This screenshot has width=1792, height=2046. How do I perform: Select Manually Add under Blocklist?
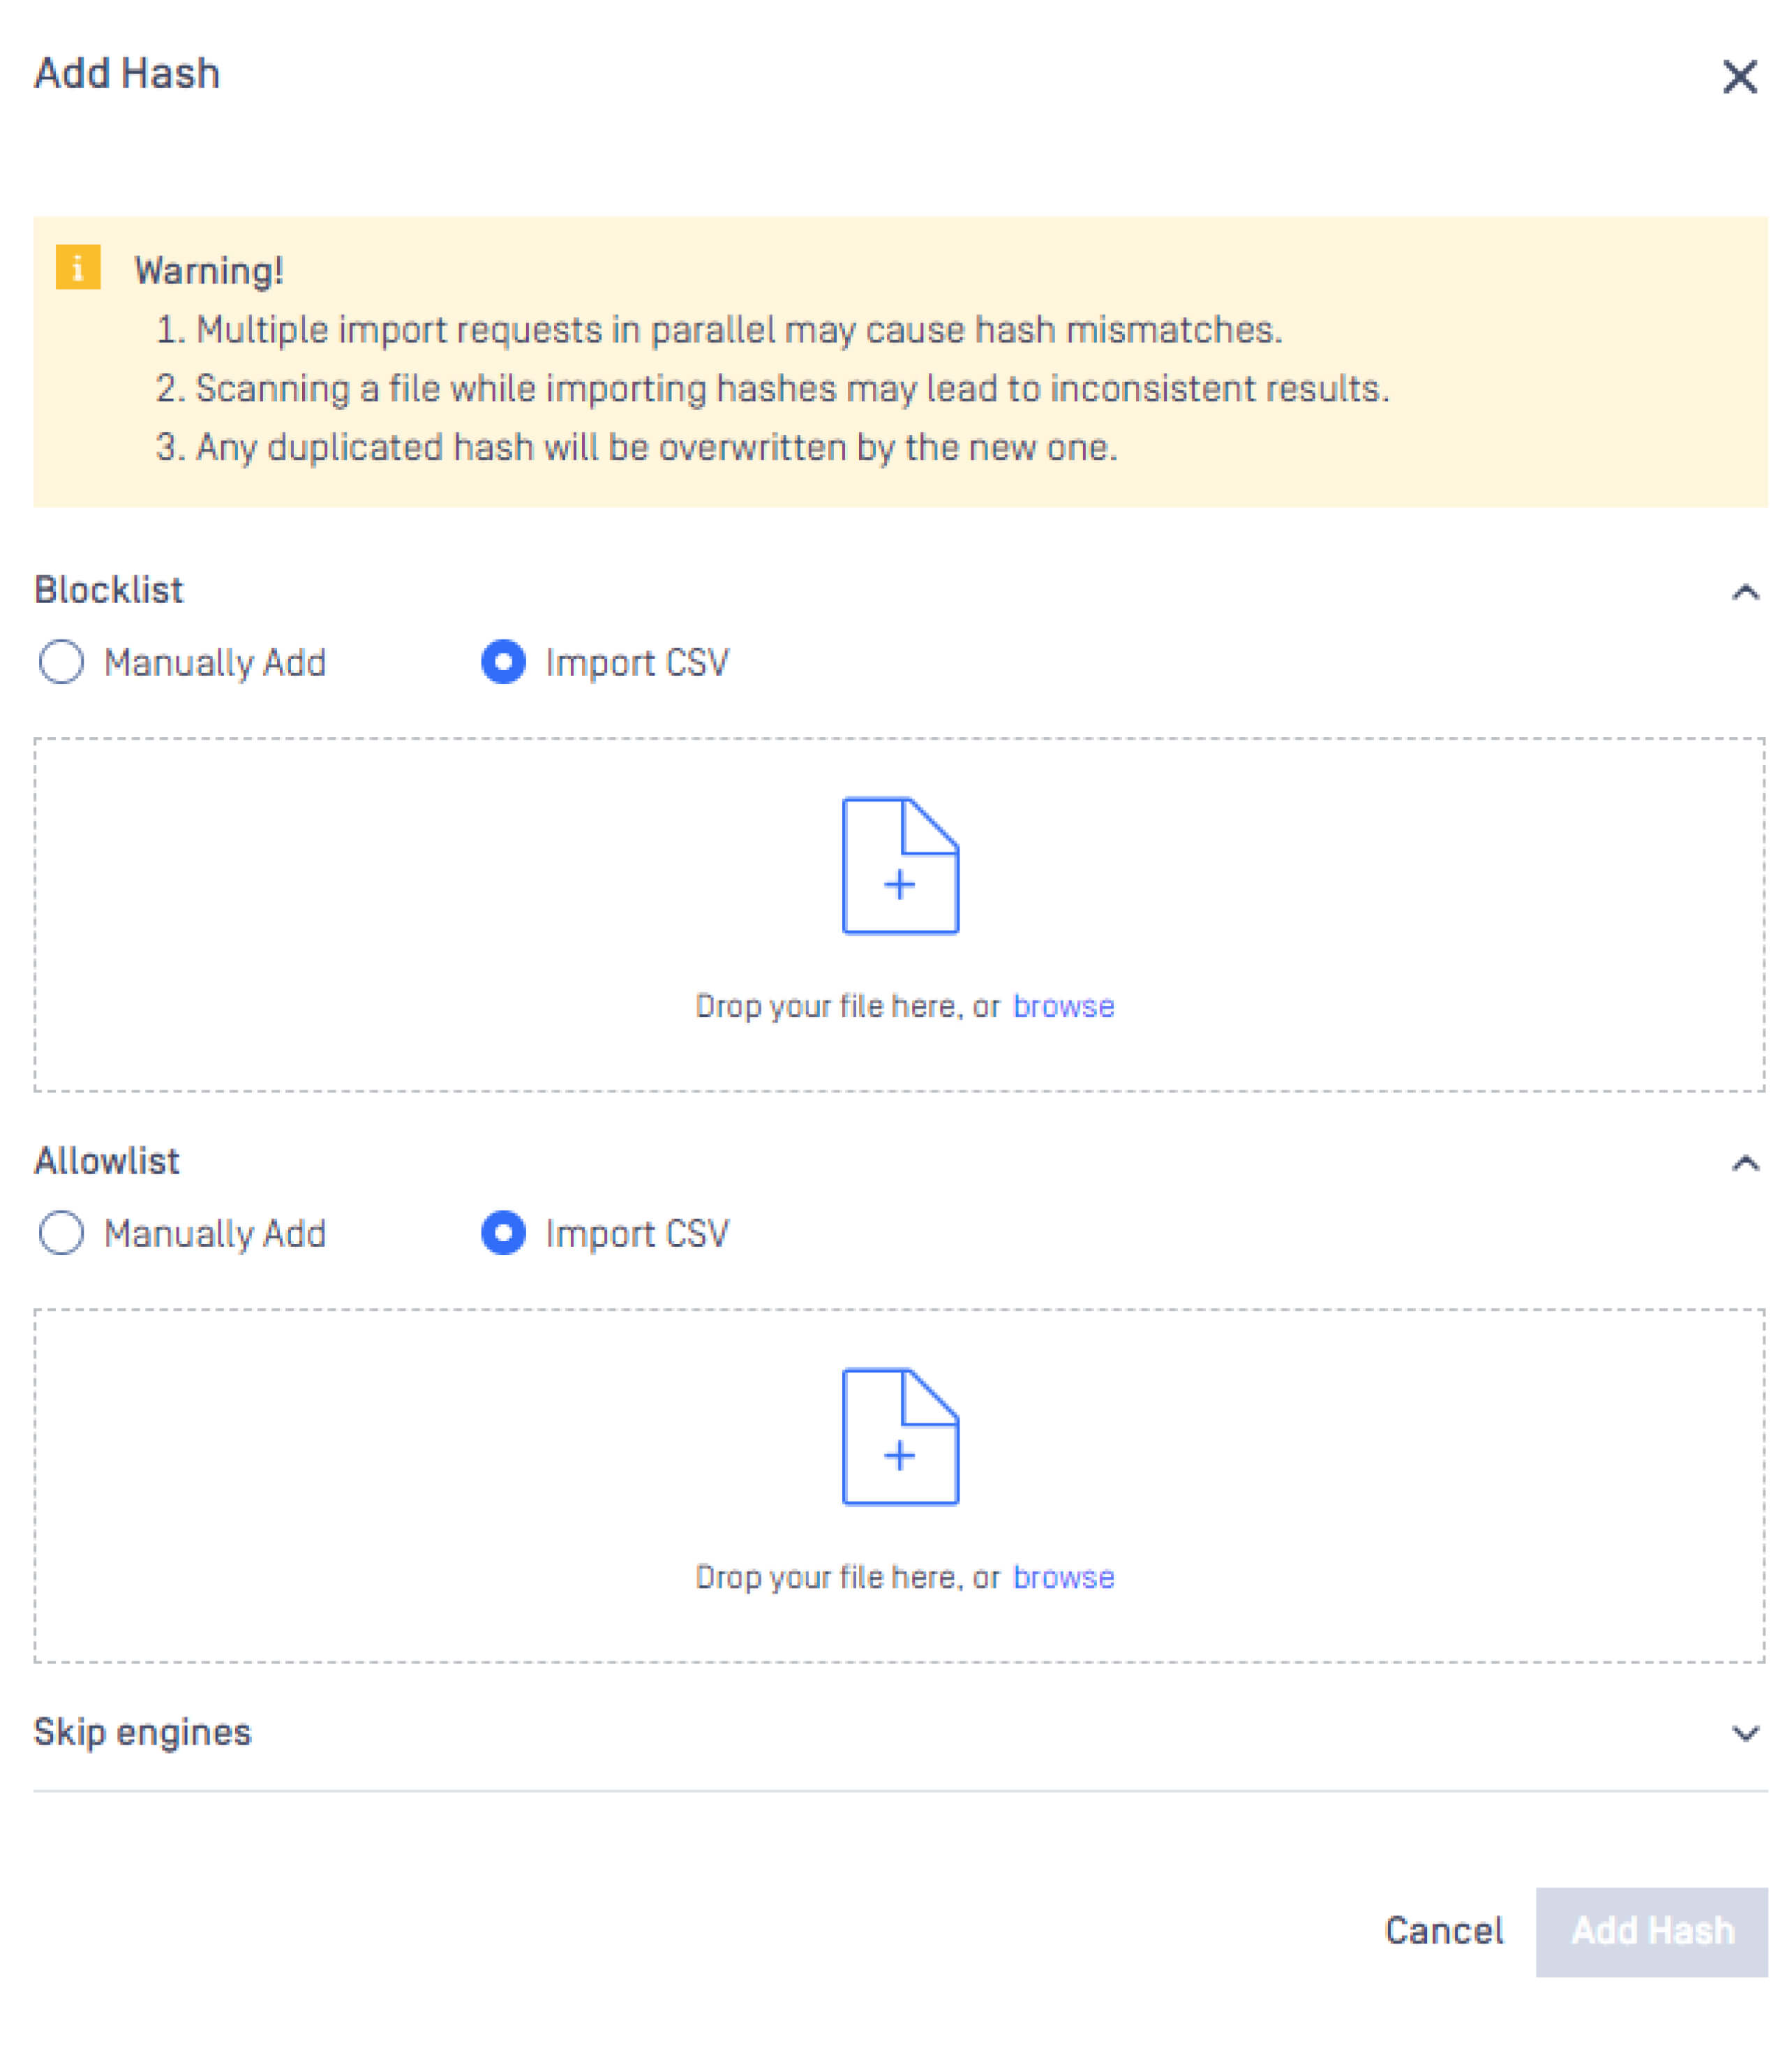[x=61, y=662]
